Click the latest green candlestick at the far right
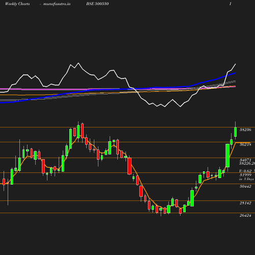The height and width of the screenshot is (255, 255). point(236,132)
